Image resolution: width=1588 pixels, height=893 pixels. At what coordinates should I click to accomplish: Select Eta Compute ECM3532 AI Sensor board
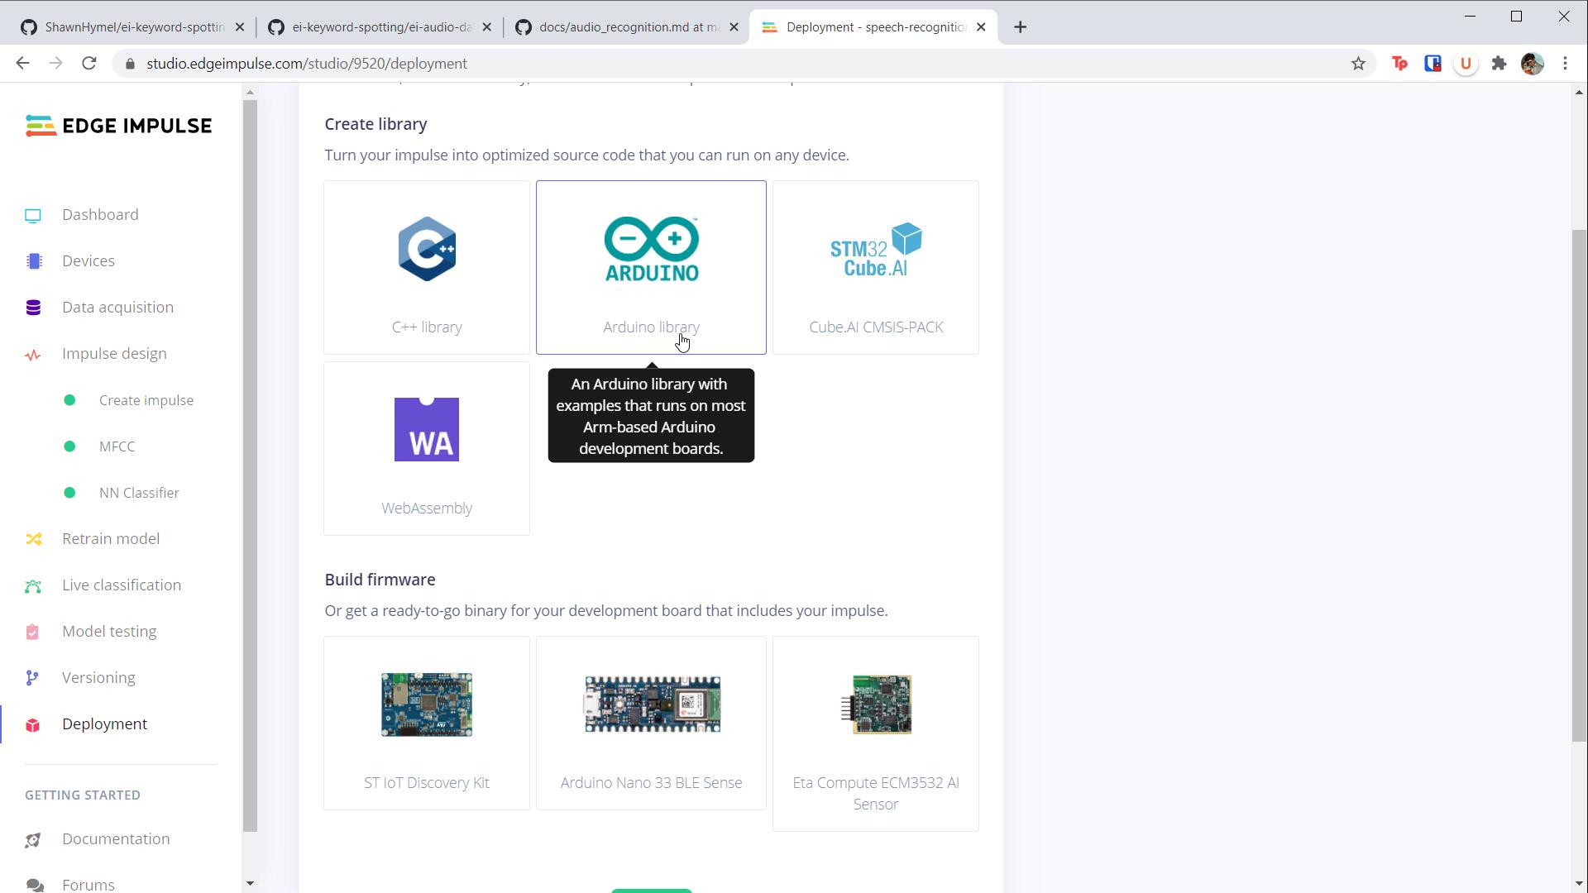pyautogui.click(x=875, y=733)
